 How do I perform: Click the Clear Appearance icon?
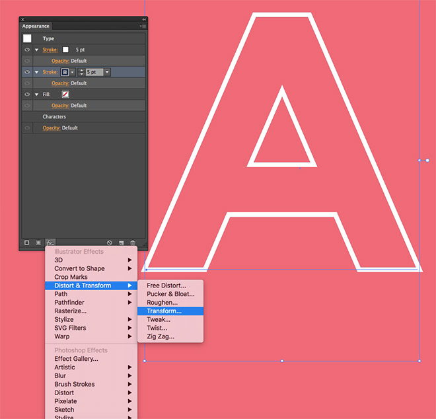tap(110, 243)
